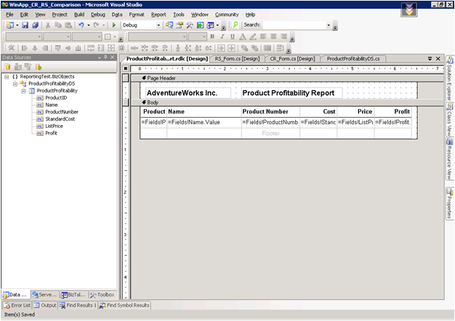The height and width of the screenshot is (321, 455).
Task: Collapse the ProductProfitability table node
Action: point(23,91)
